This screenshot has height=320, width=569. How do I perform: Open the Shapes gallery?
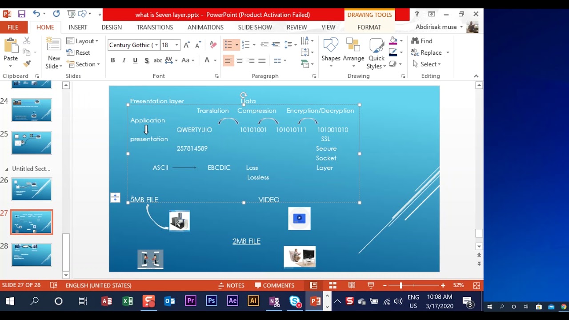point(331,53)
